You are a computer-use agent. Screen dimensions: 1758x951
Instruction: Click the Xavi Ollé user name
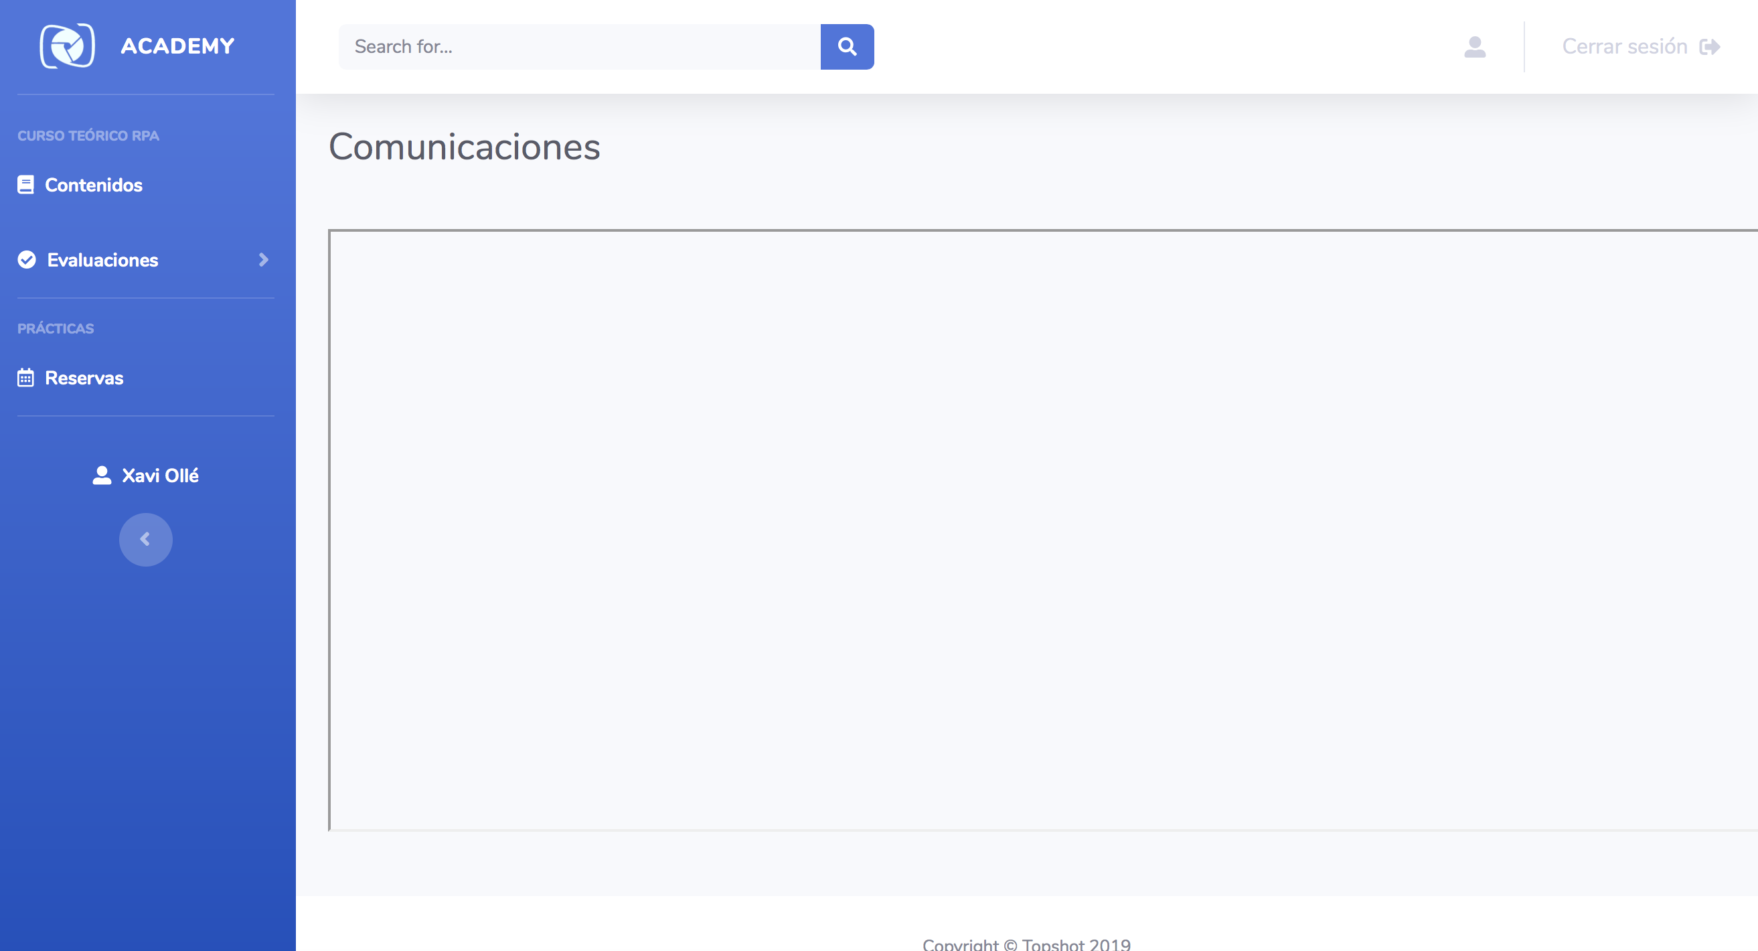pyautogui.click(x=161, y=475)
